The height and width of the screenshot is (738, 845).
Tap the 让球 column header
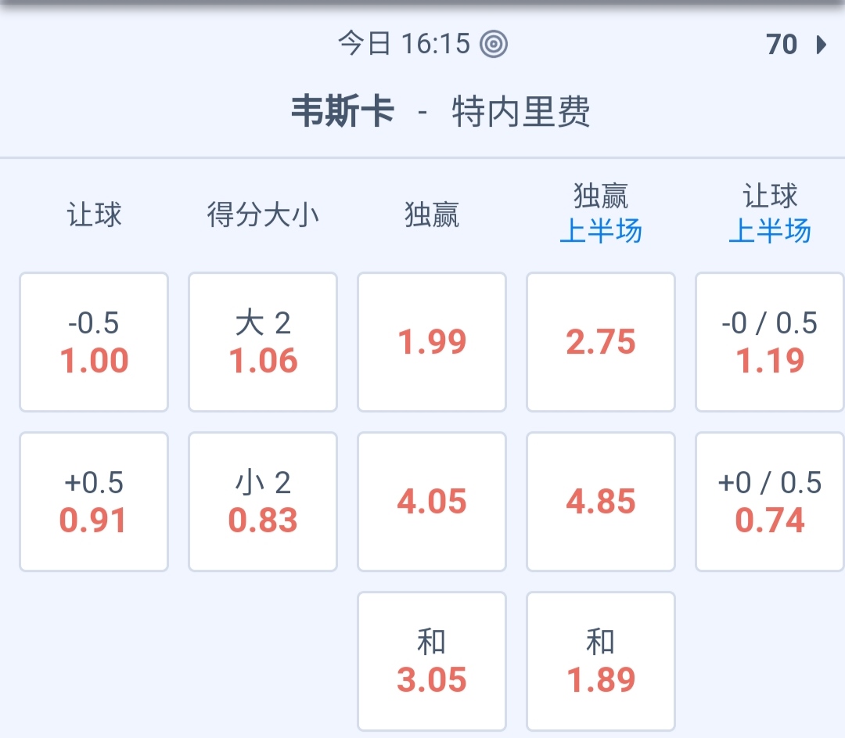pyautogui.click(x=94, y=214)
